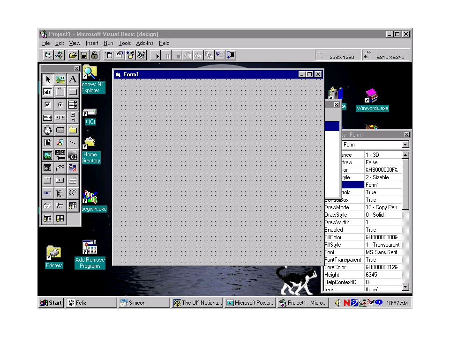450x337 pixels.
Task: Select the TextBox tool (abl icon)
Action: click(x=48, y=92)
